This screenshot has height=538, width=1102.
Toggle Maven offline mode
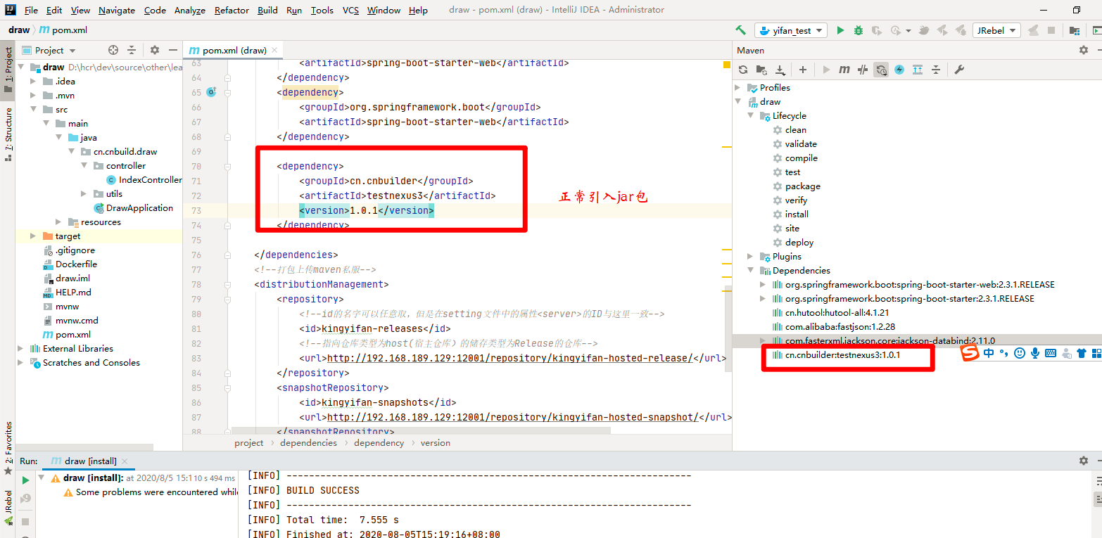(x=881, y=70)
